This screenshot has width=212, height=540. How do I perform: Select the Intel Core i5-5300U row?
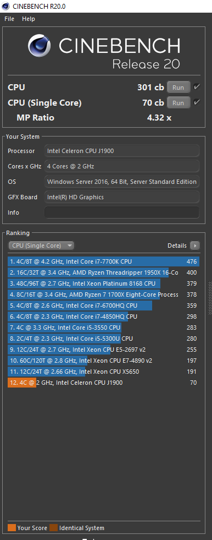click(103, 339)
